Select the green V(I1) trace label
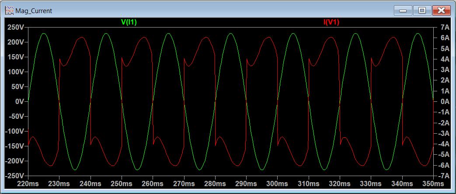The width and height of the screenshot is (456, 194). tap(129, 22)
